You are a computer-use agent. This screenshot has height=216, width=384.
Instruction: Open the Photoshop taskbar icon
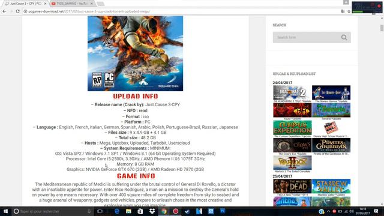point(223,211)
